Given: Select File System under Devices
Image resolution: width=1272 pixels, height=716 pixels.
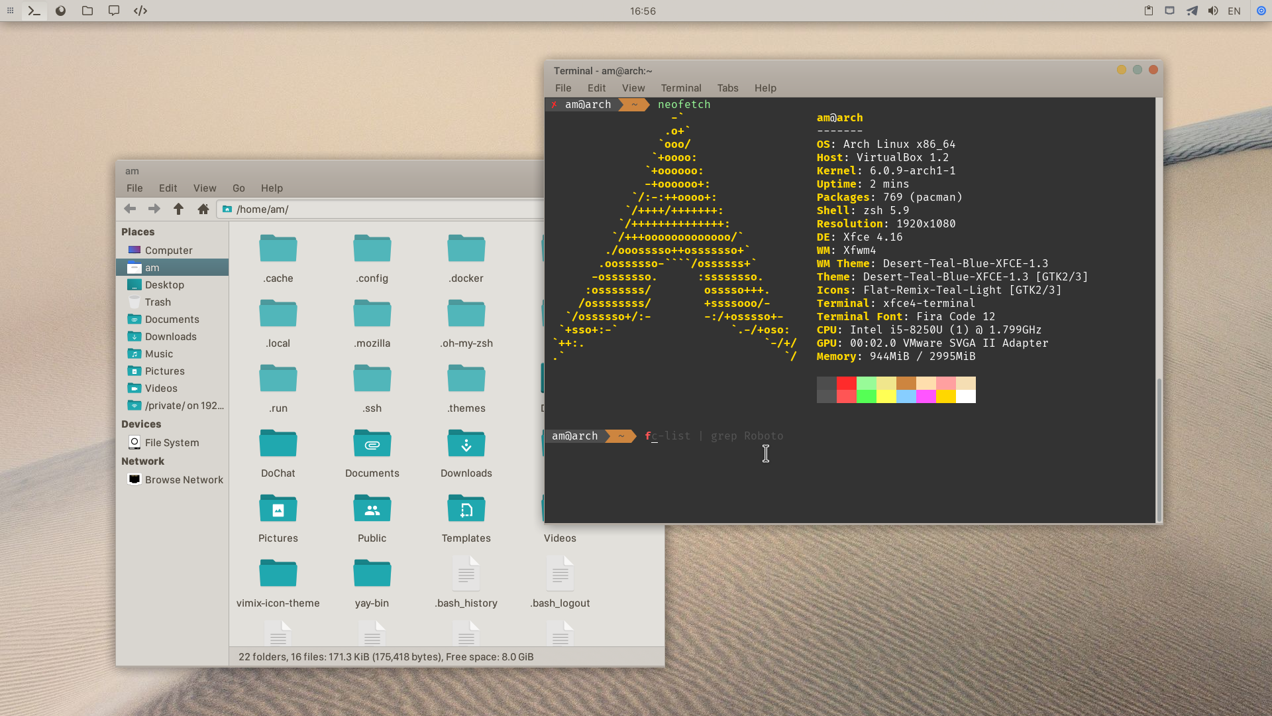Looking at the screenshot, I should coord(172,442).
